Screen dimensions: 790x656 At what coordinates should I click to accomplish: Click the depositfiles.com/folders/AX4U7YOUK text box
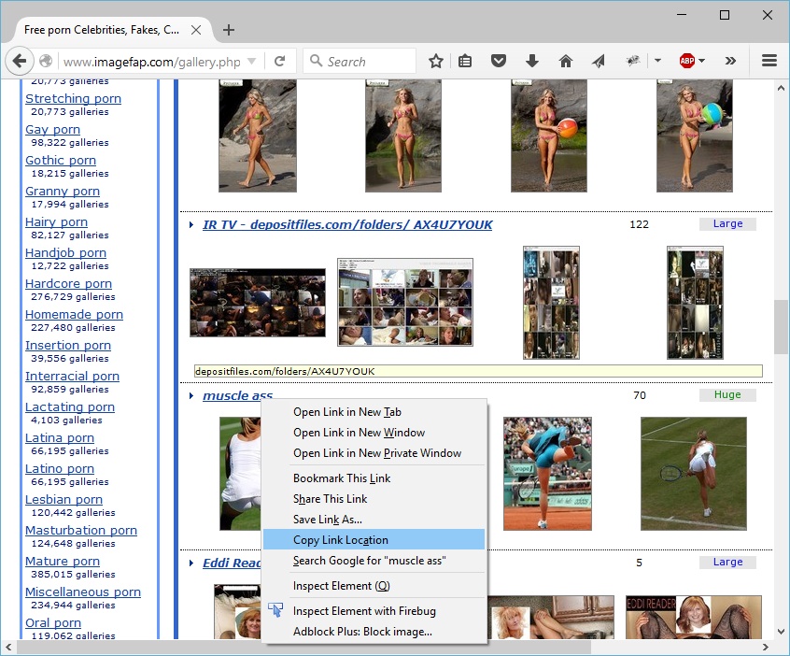pos(478,372)
